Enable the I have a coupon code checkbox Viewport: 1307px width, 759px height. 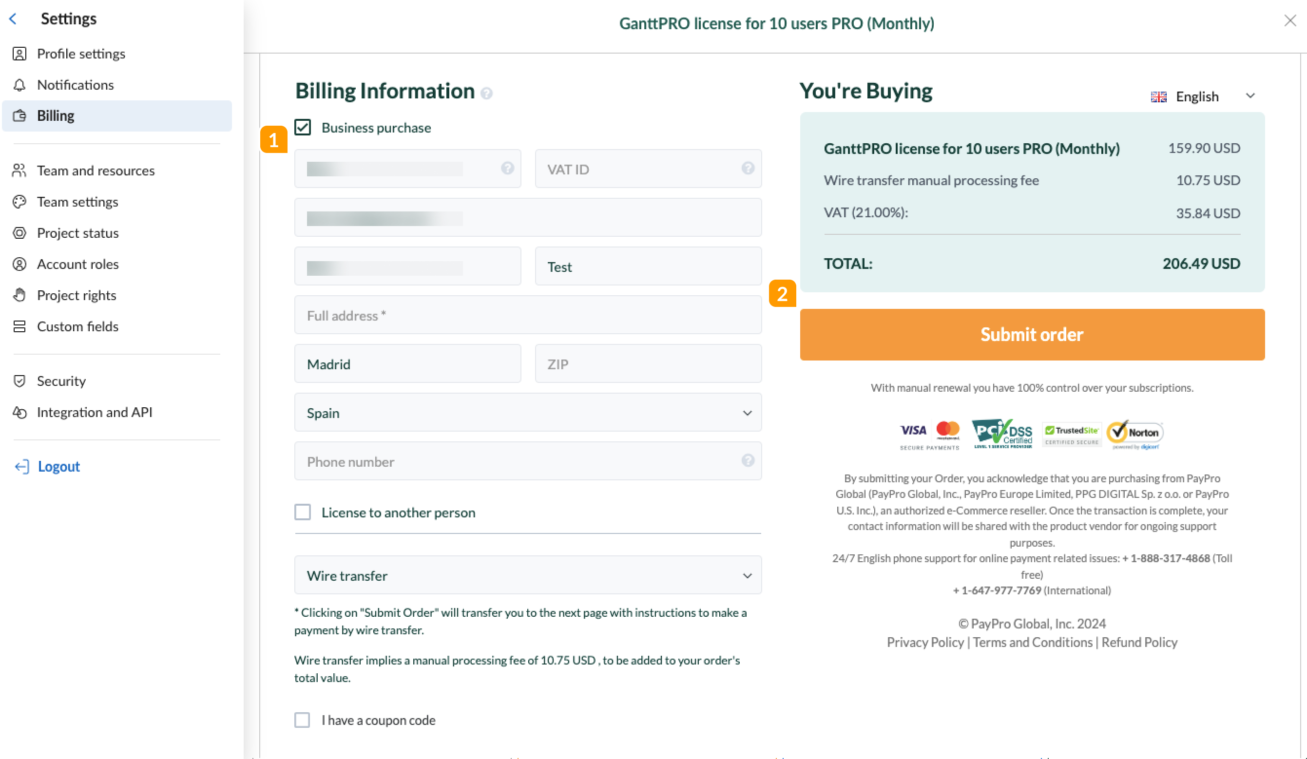pyautogui.click(x=302, y=720)
